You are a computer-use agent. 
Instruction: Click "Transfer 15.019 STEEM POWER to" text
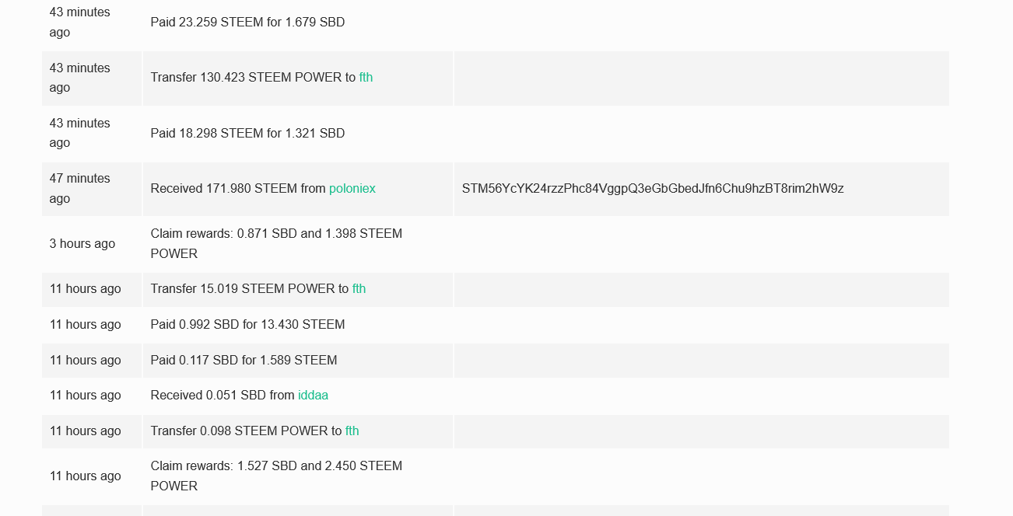(249, 289)
